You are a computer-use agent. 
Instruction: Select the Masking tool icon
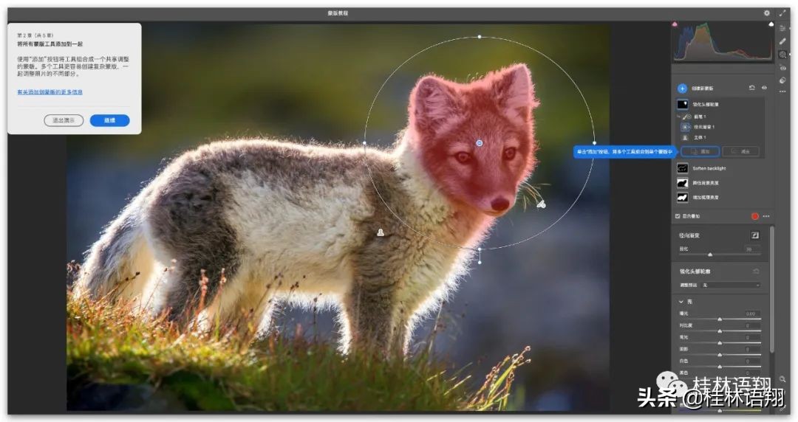click(x=782, y=55)
